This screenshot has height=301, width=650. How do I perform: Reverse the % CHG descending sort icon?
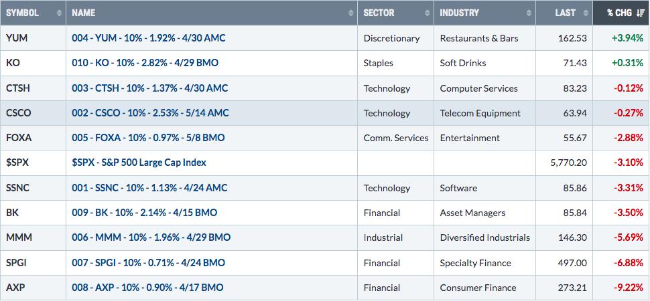click(640, 13)
